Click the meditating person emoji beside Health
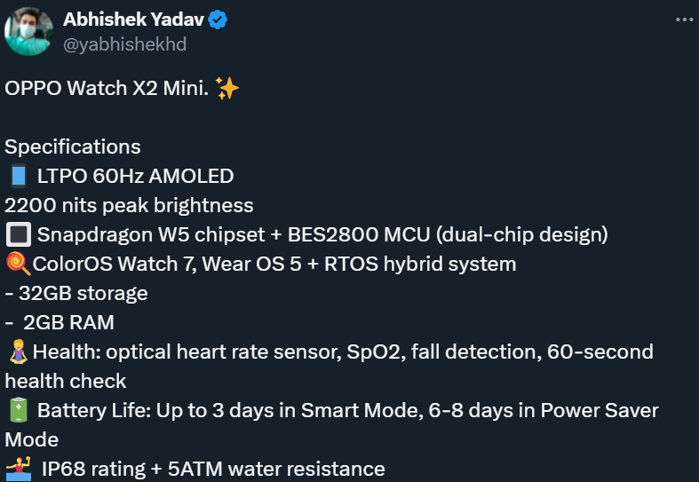 click(x=19, y=352)
